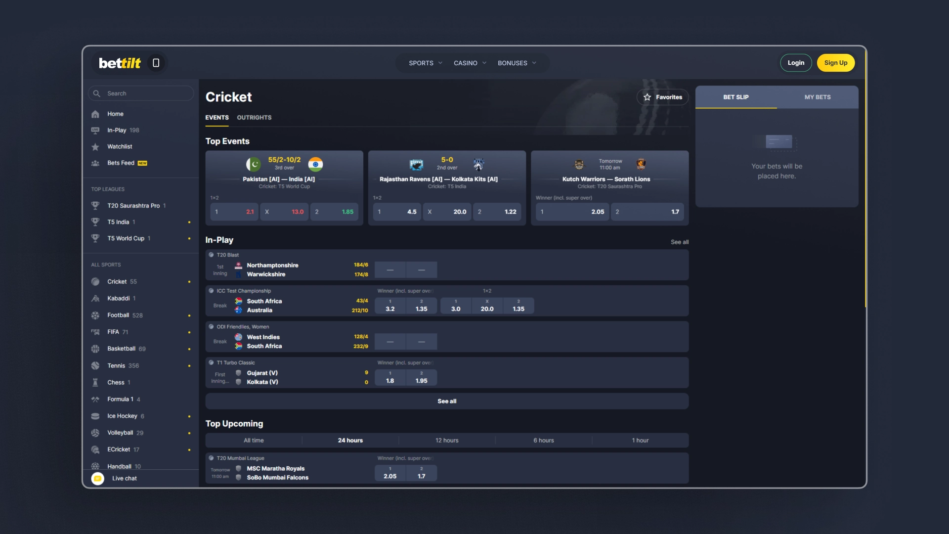
Task: Expand the SPORTS dropdown
Action: pos(426,63)
